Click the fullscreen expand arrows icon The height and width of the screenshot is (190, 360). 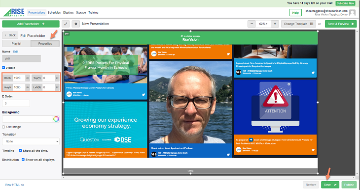point(66,24)
